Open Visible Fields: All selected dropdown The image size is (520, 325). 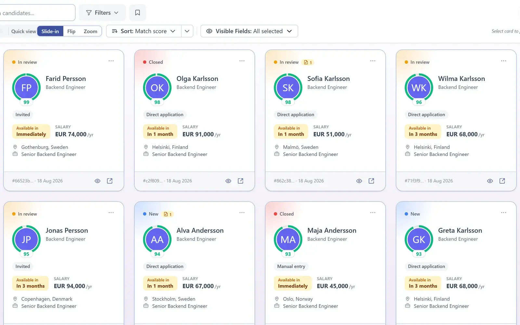[249, 31]
